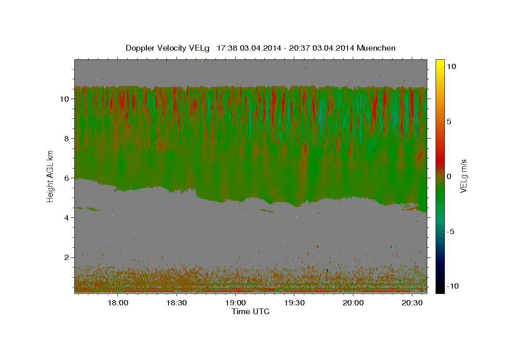This screenshot has width=528, height=352.
Task: Click the height axis label 10
Action: pos(65,99)
